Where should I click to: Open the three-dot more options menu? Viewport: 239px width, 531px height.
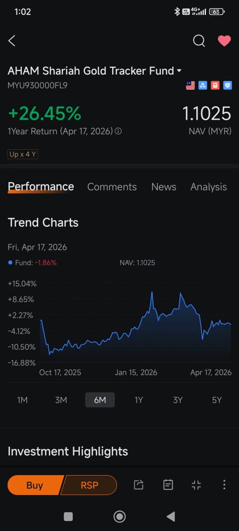[x=224, y=485]
